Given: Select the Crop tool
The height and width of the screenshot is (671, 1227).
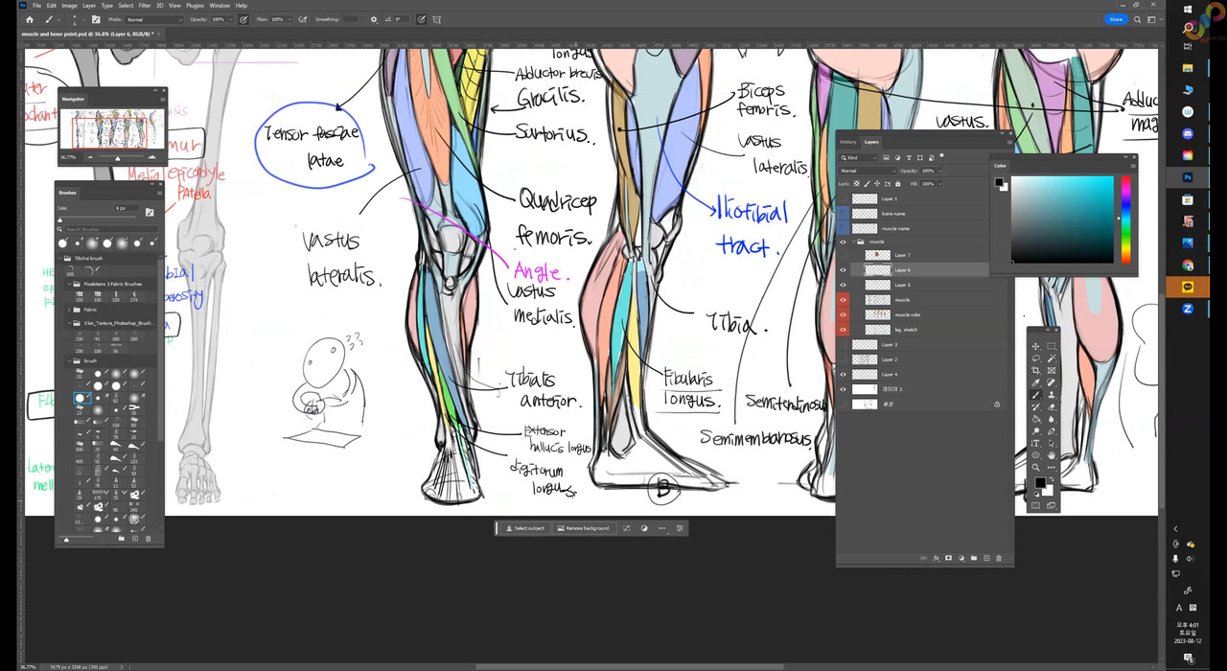Looking at the screenshot, I should [1035, 370].
